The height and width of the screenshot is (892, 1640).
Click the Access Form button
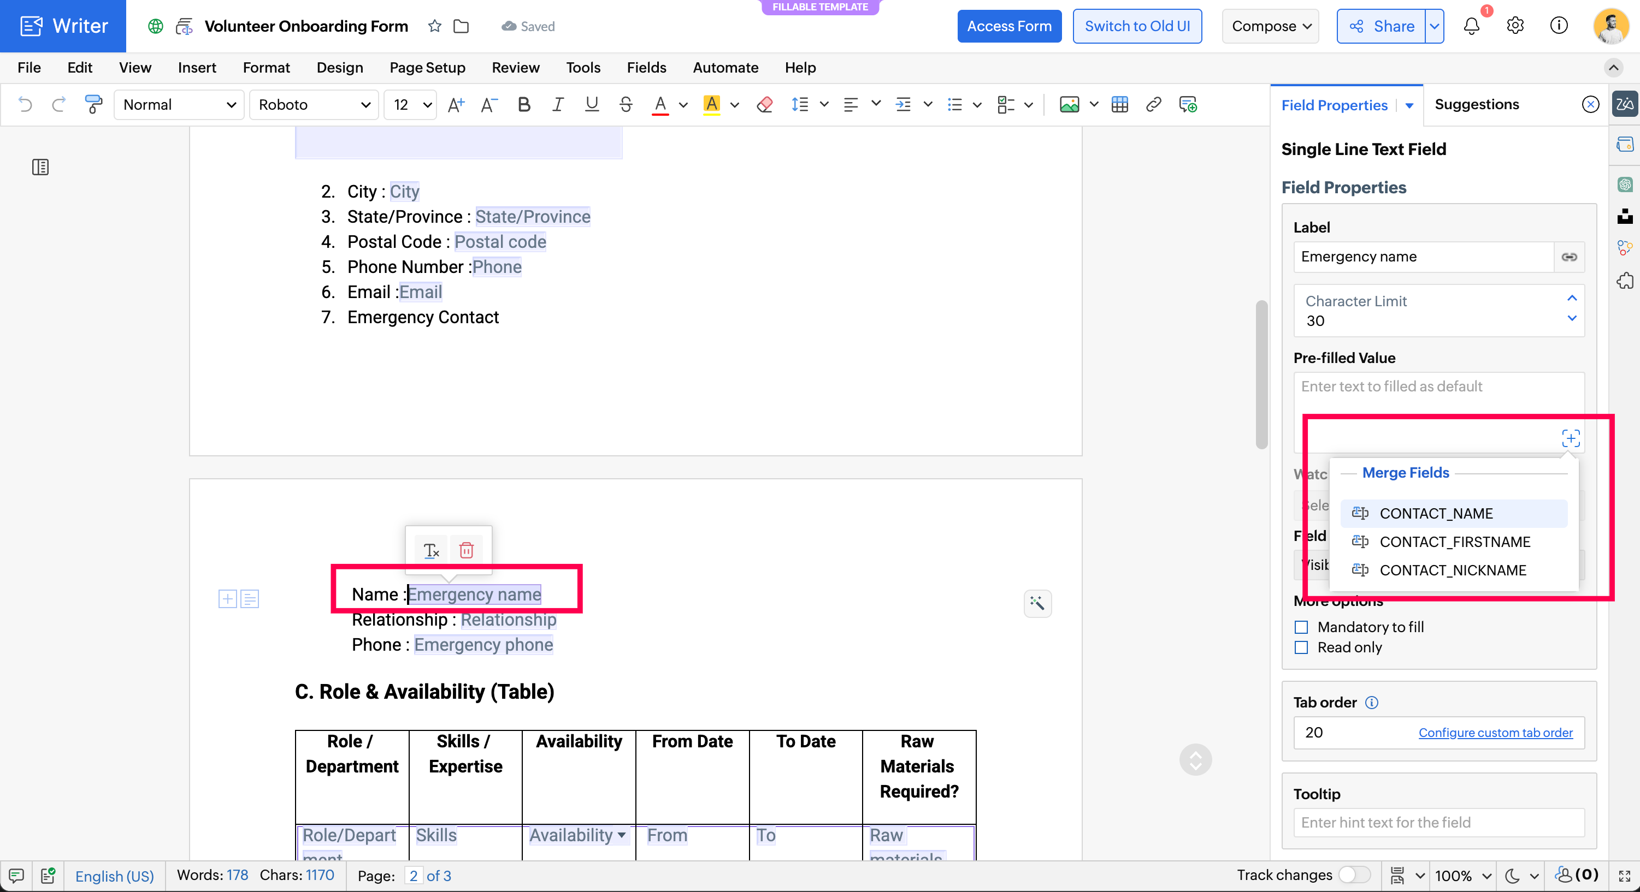pos(1009,26)
